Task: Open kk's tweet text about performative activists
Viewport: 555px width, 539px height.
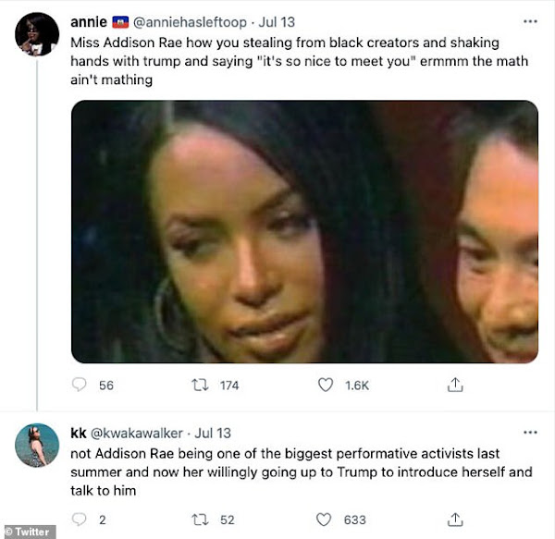Action: (302, 472)
